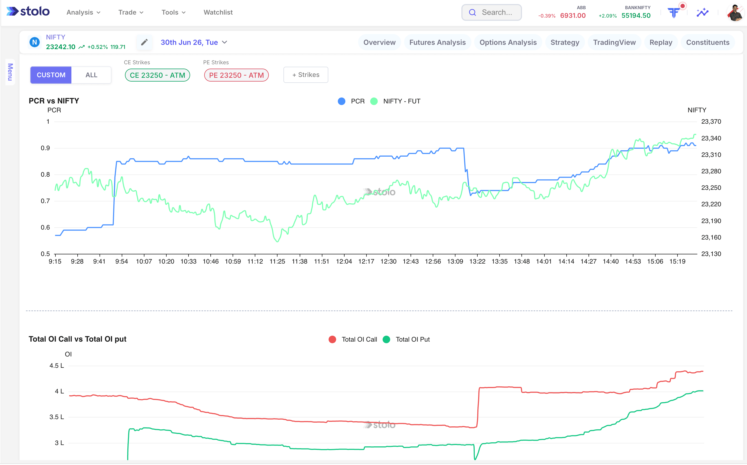Click the BANKNIFTY ticker price 55194.50
The width and height of the screenshot is (747, 465).
tap(636, 16)
